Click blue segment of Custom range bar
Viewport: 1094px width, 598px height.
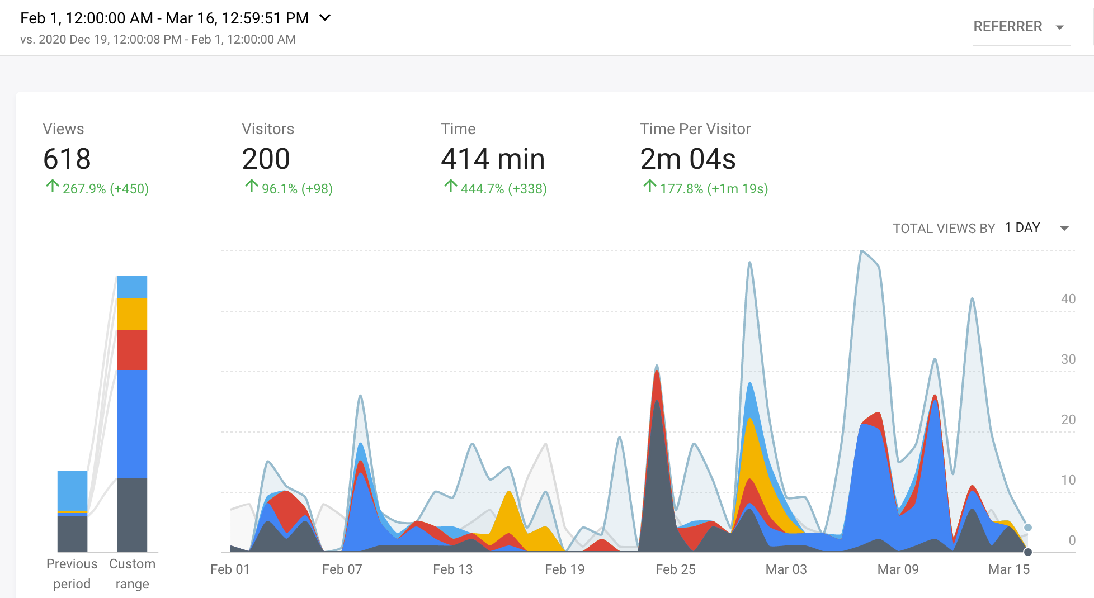click(132, 424)
